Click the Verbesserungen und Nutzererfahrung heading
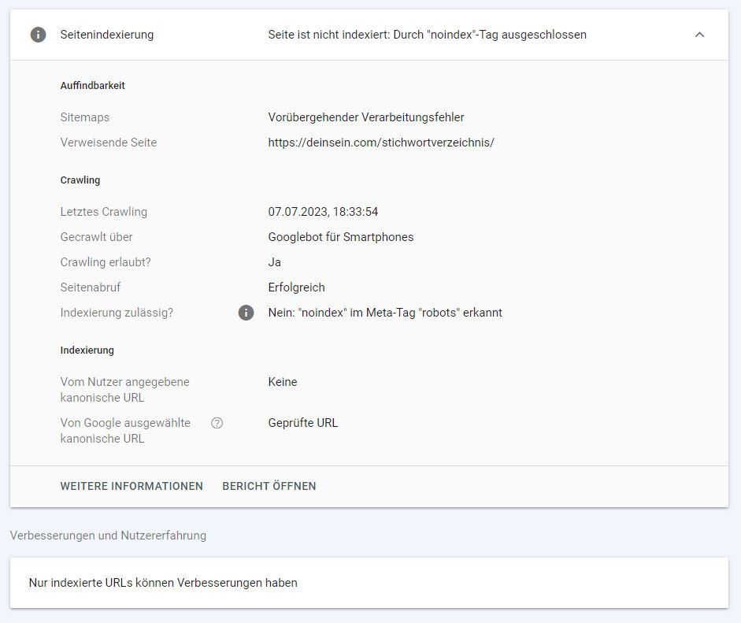Viewport: 741px width, 623px height. (x=108, y=536)
